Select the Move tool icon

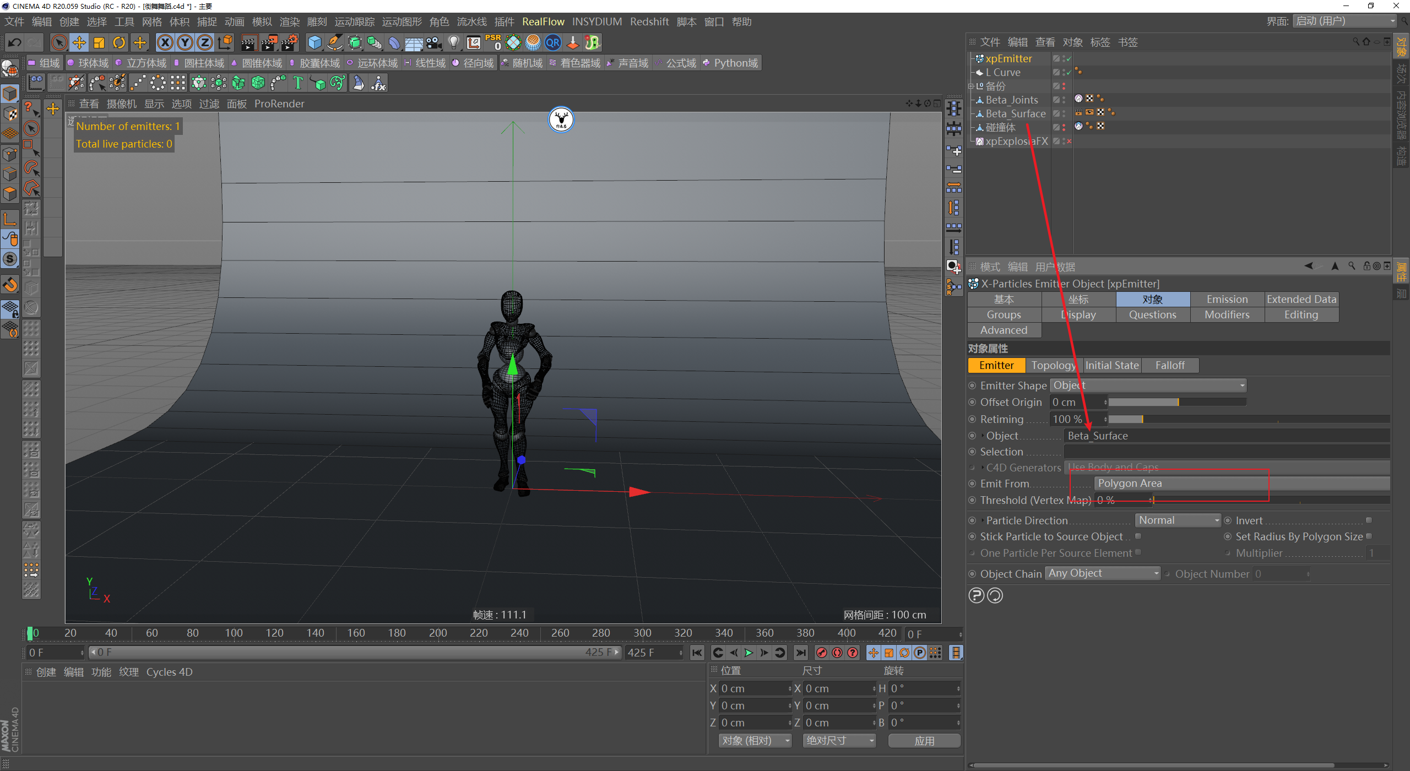click(79, 42)
